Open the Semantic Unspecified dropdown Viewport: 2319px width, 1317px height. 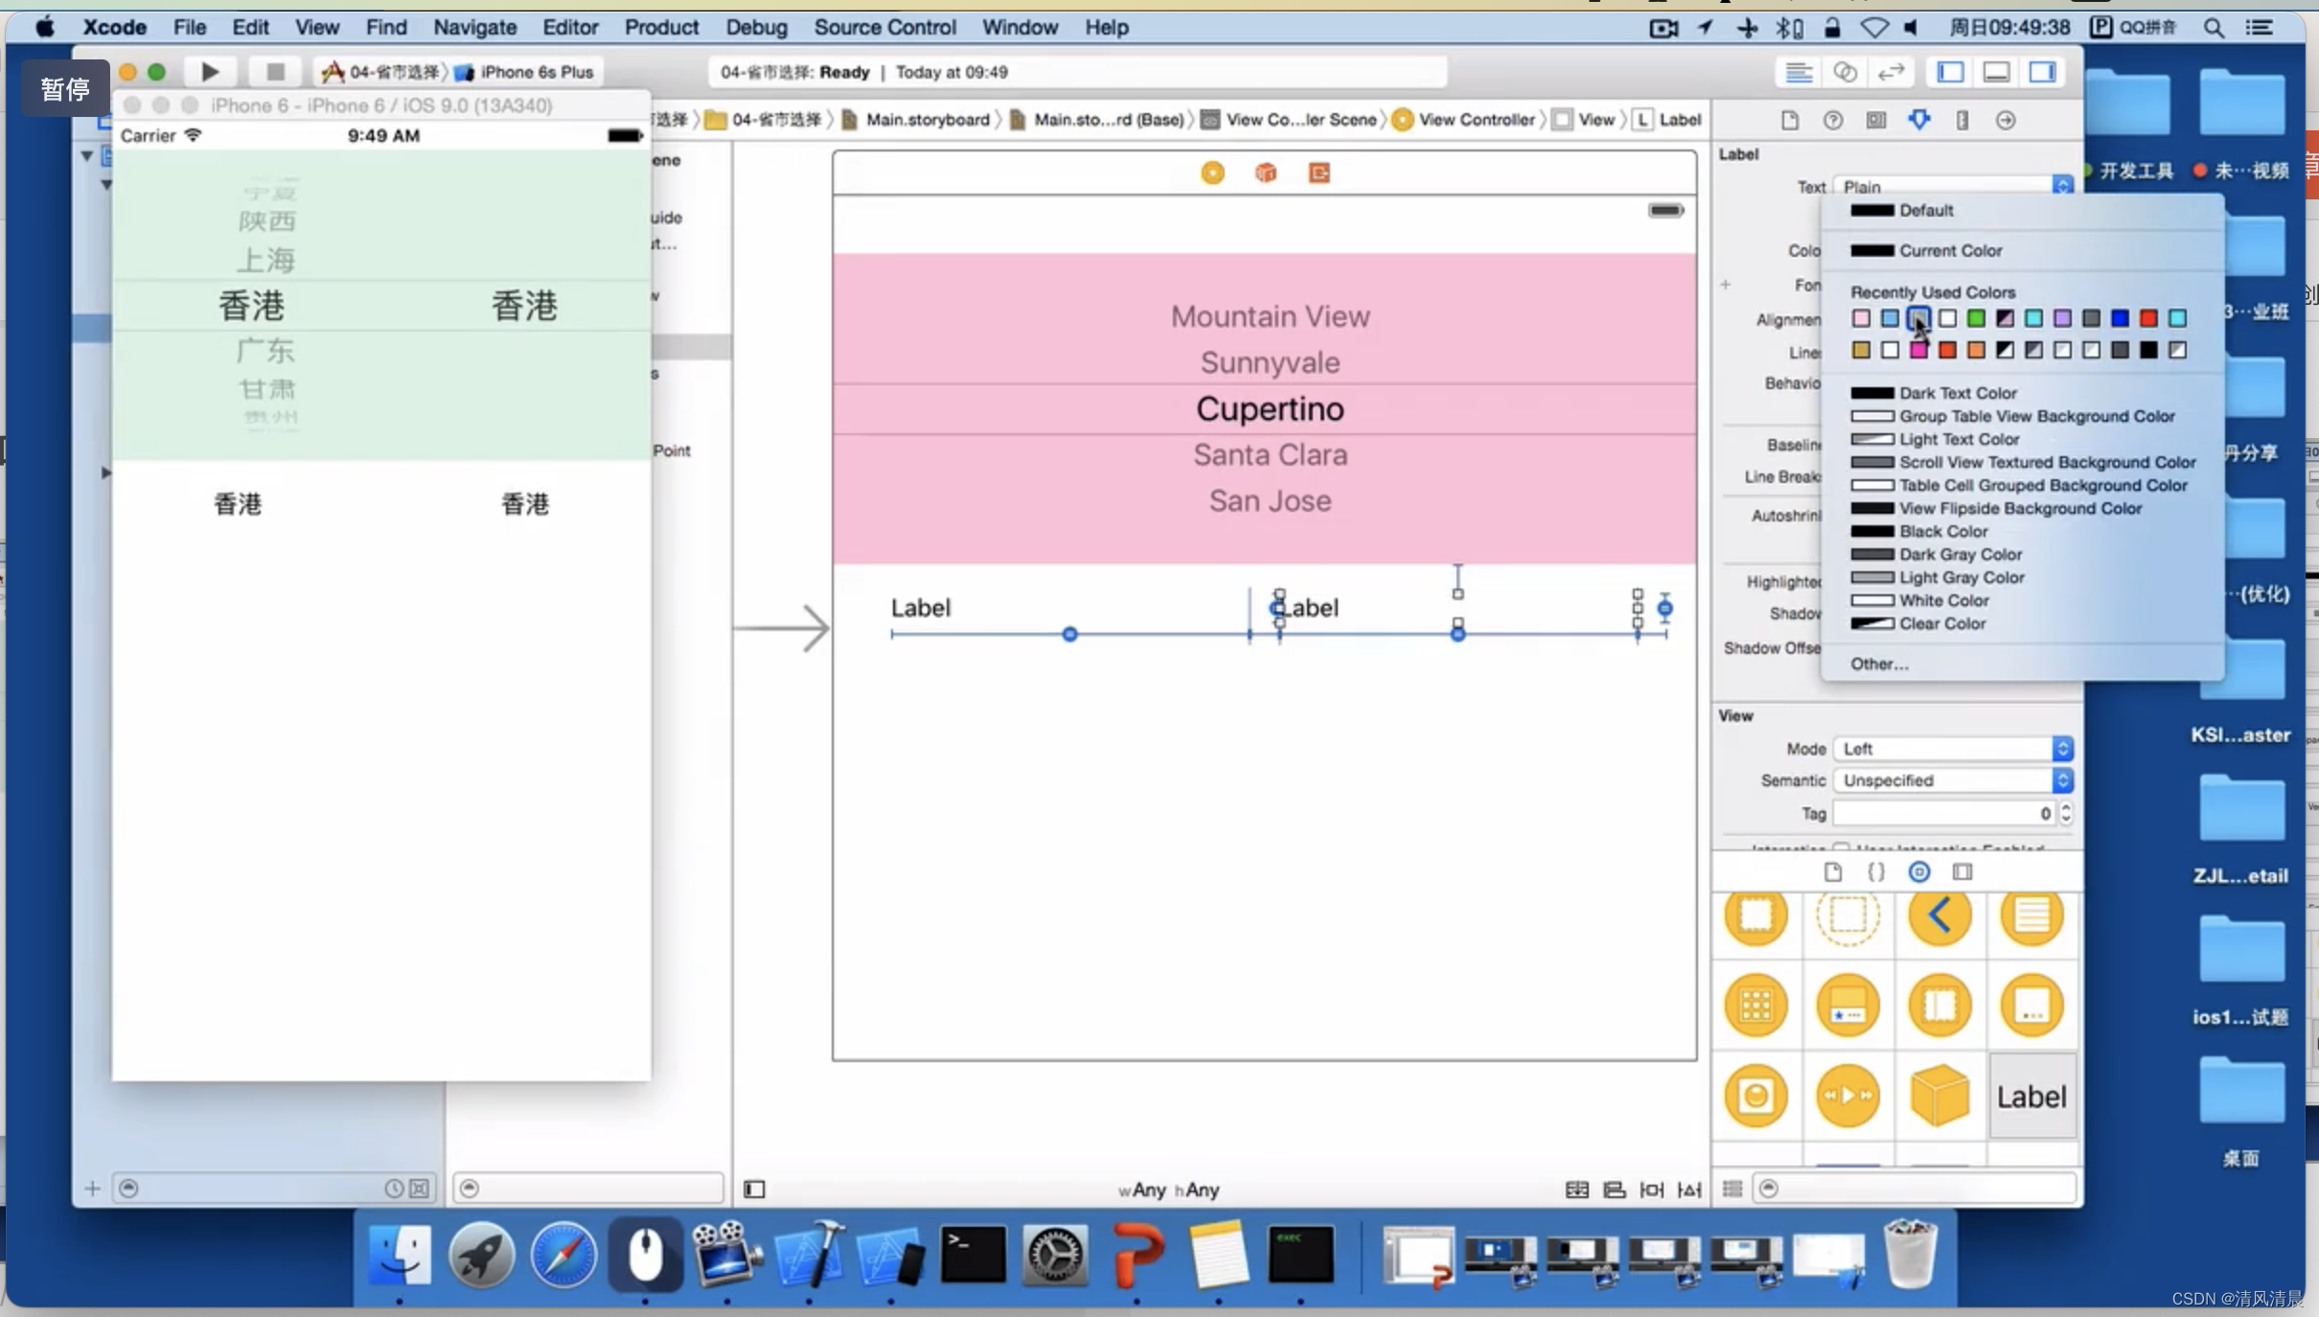pyautogui.click(x=1953, y=780)
